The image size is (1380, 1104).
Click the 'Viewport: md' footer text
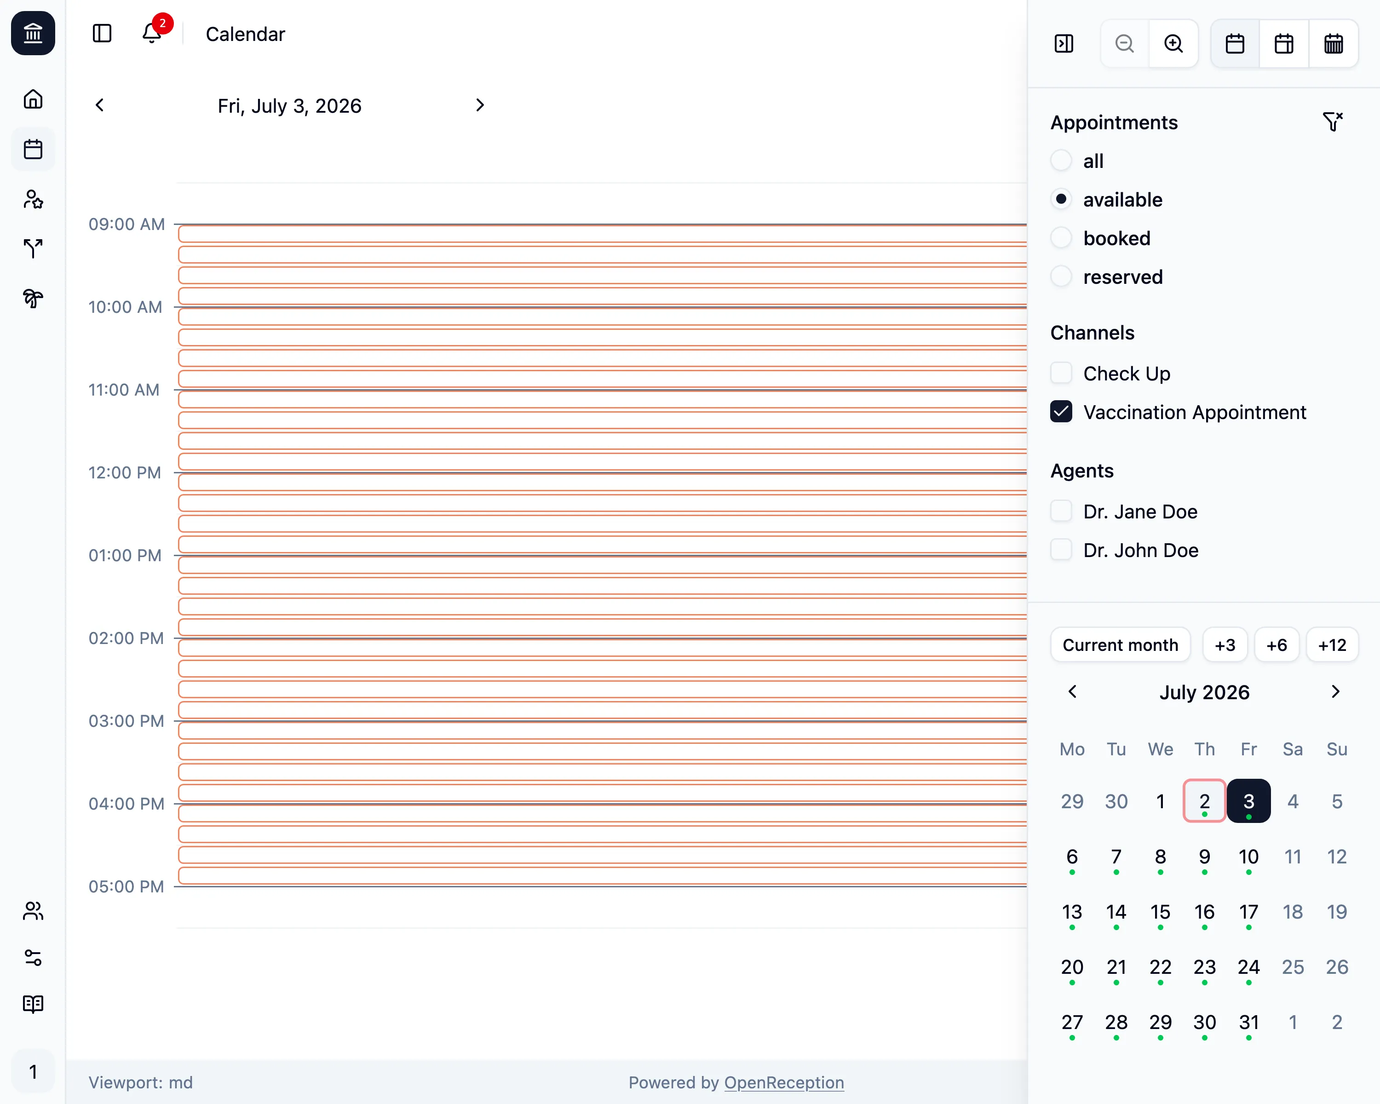tap(140, 1082)
